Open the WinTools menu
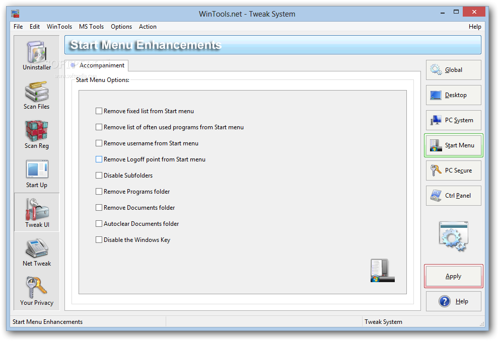 (x=59, y=27)
